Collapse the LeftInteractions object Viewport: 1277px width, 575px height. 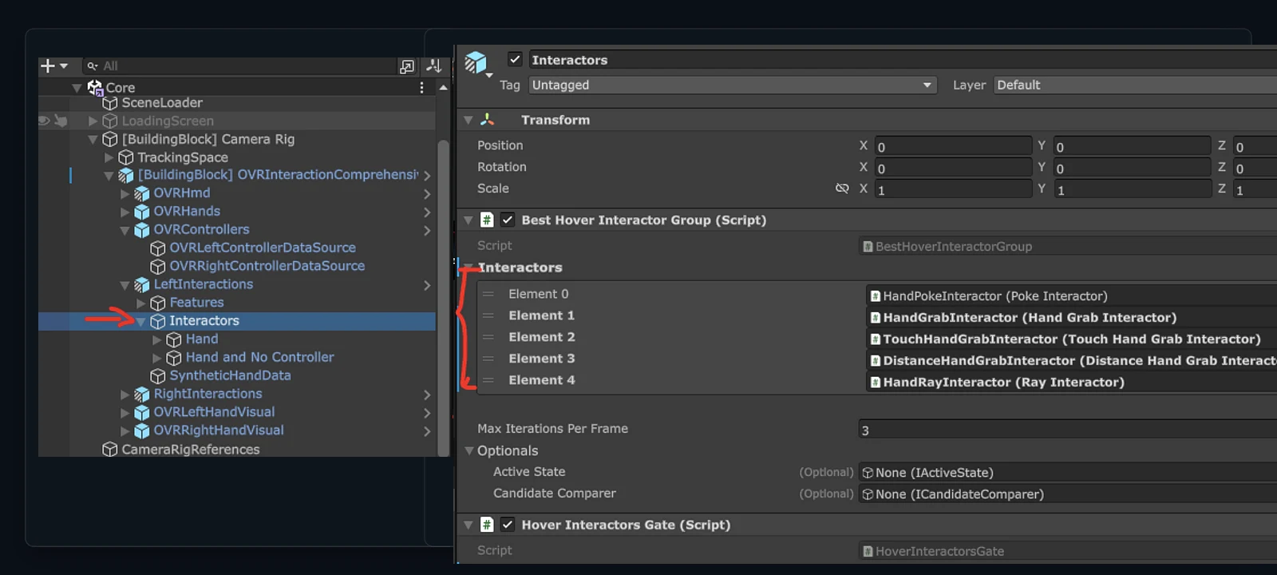125,284
